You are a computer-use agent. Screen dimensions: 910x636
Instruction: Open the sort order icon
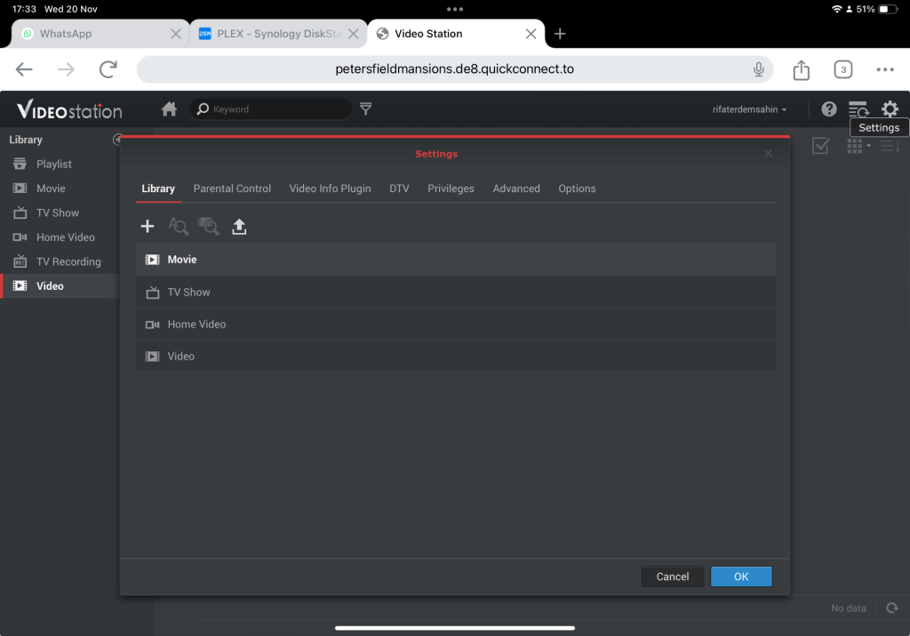pyautogui.click(x=890, y=146)
